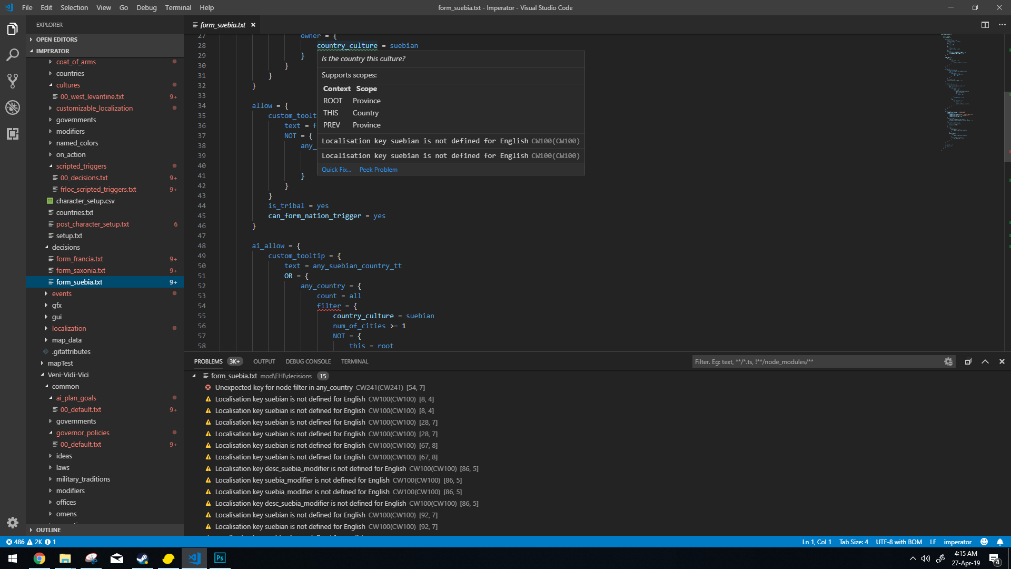This screenshot has width=1011, height=569.
Task: Open the Terminal menu
Action: 177,7
